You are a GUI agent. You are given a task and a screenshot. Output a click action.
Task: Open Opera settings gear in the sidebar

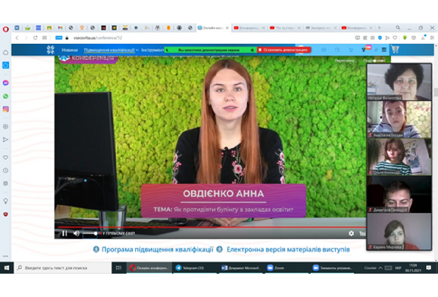click(x=6, y=183)
